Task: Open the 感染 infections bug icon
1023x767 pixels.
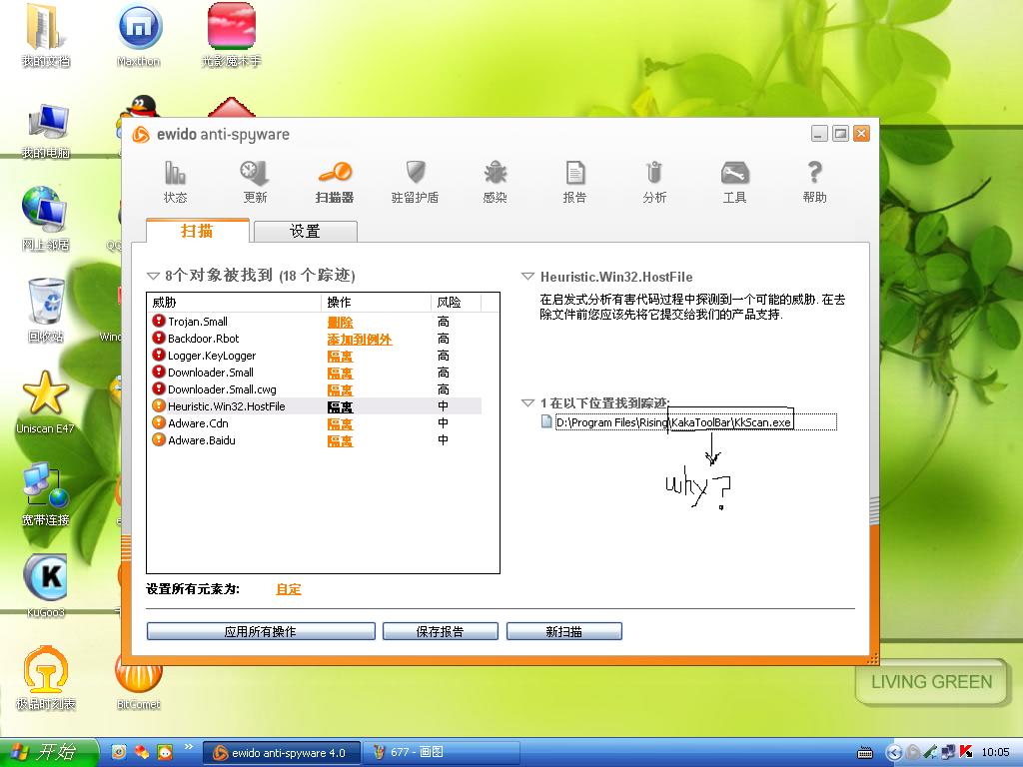Action: [x=496, y=182]
